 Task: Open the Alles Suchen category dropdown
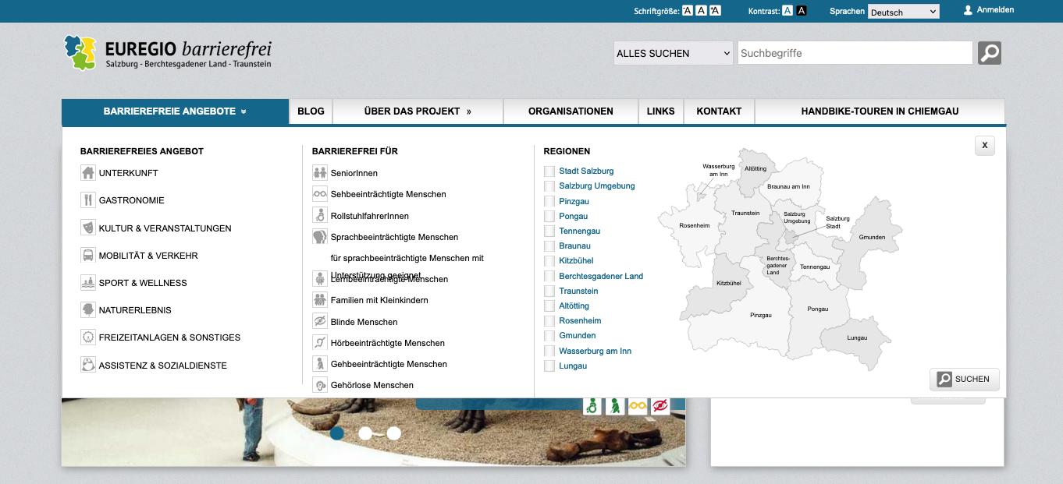[x=673, y=53]
